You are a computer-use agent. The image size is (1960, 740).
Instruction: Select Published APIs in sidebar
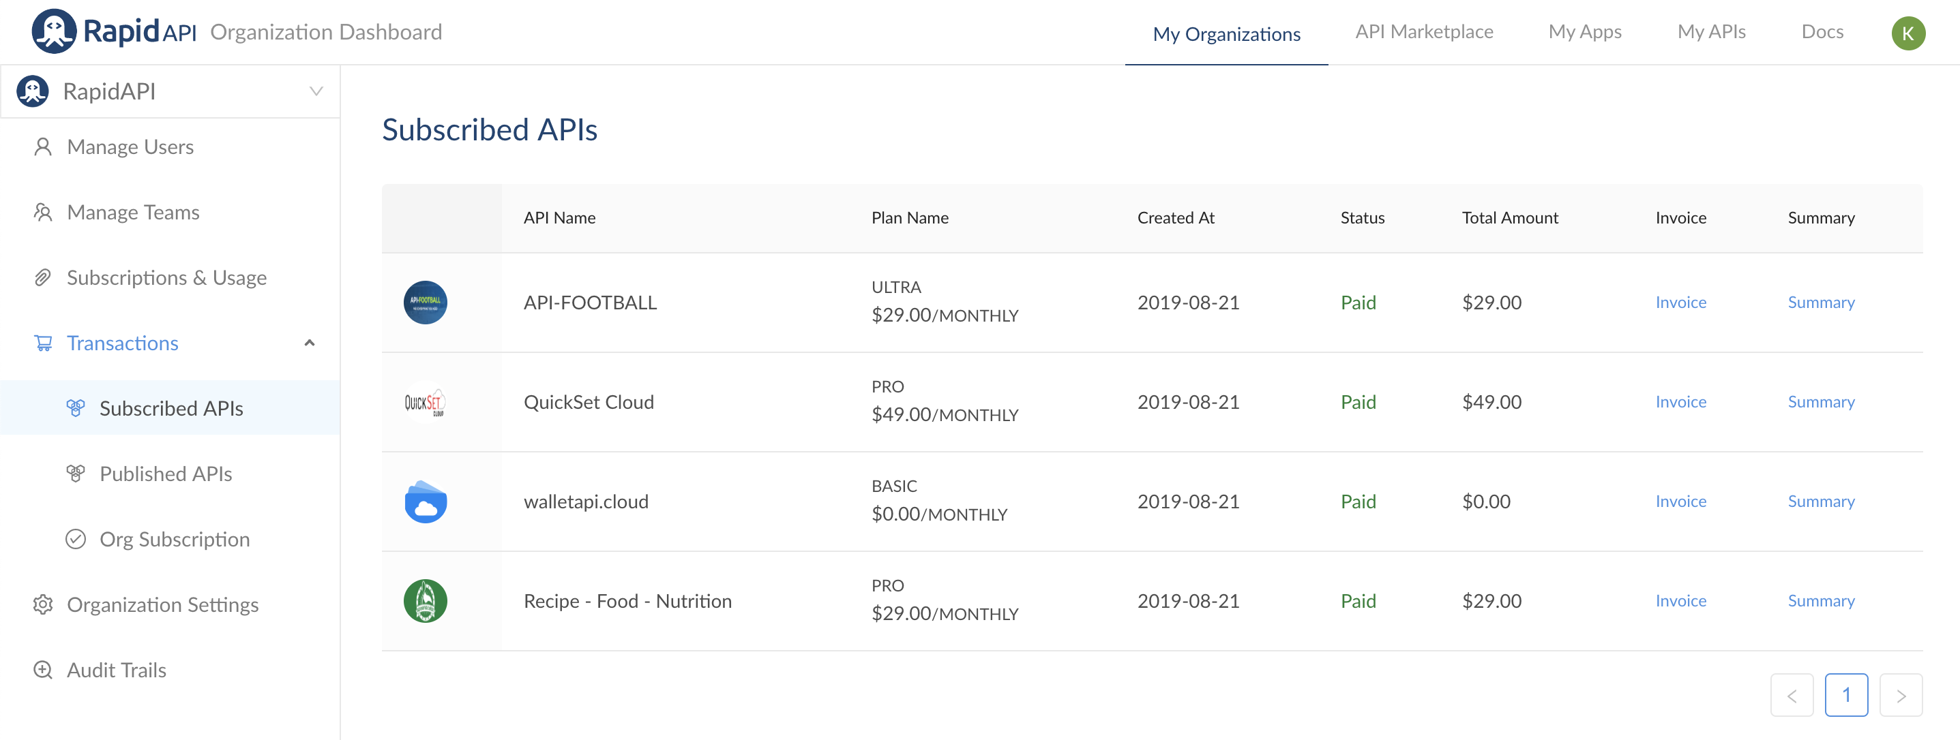[x=165, y=474]
